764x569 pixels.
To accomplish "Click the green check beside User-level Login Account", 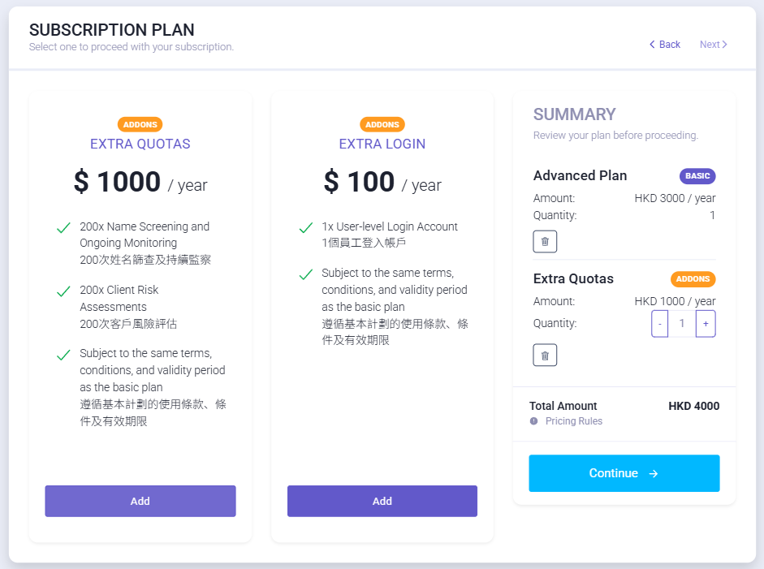I will [x=305, y=228].
